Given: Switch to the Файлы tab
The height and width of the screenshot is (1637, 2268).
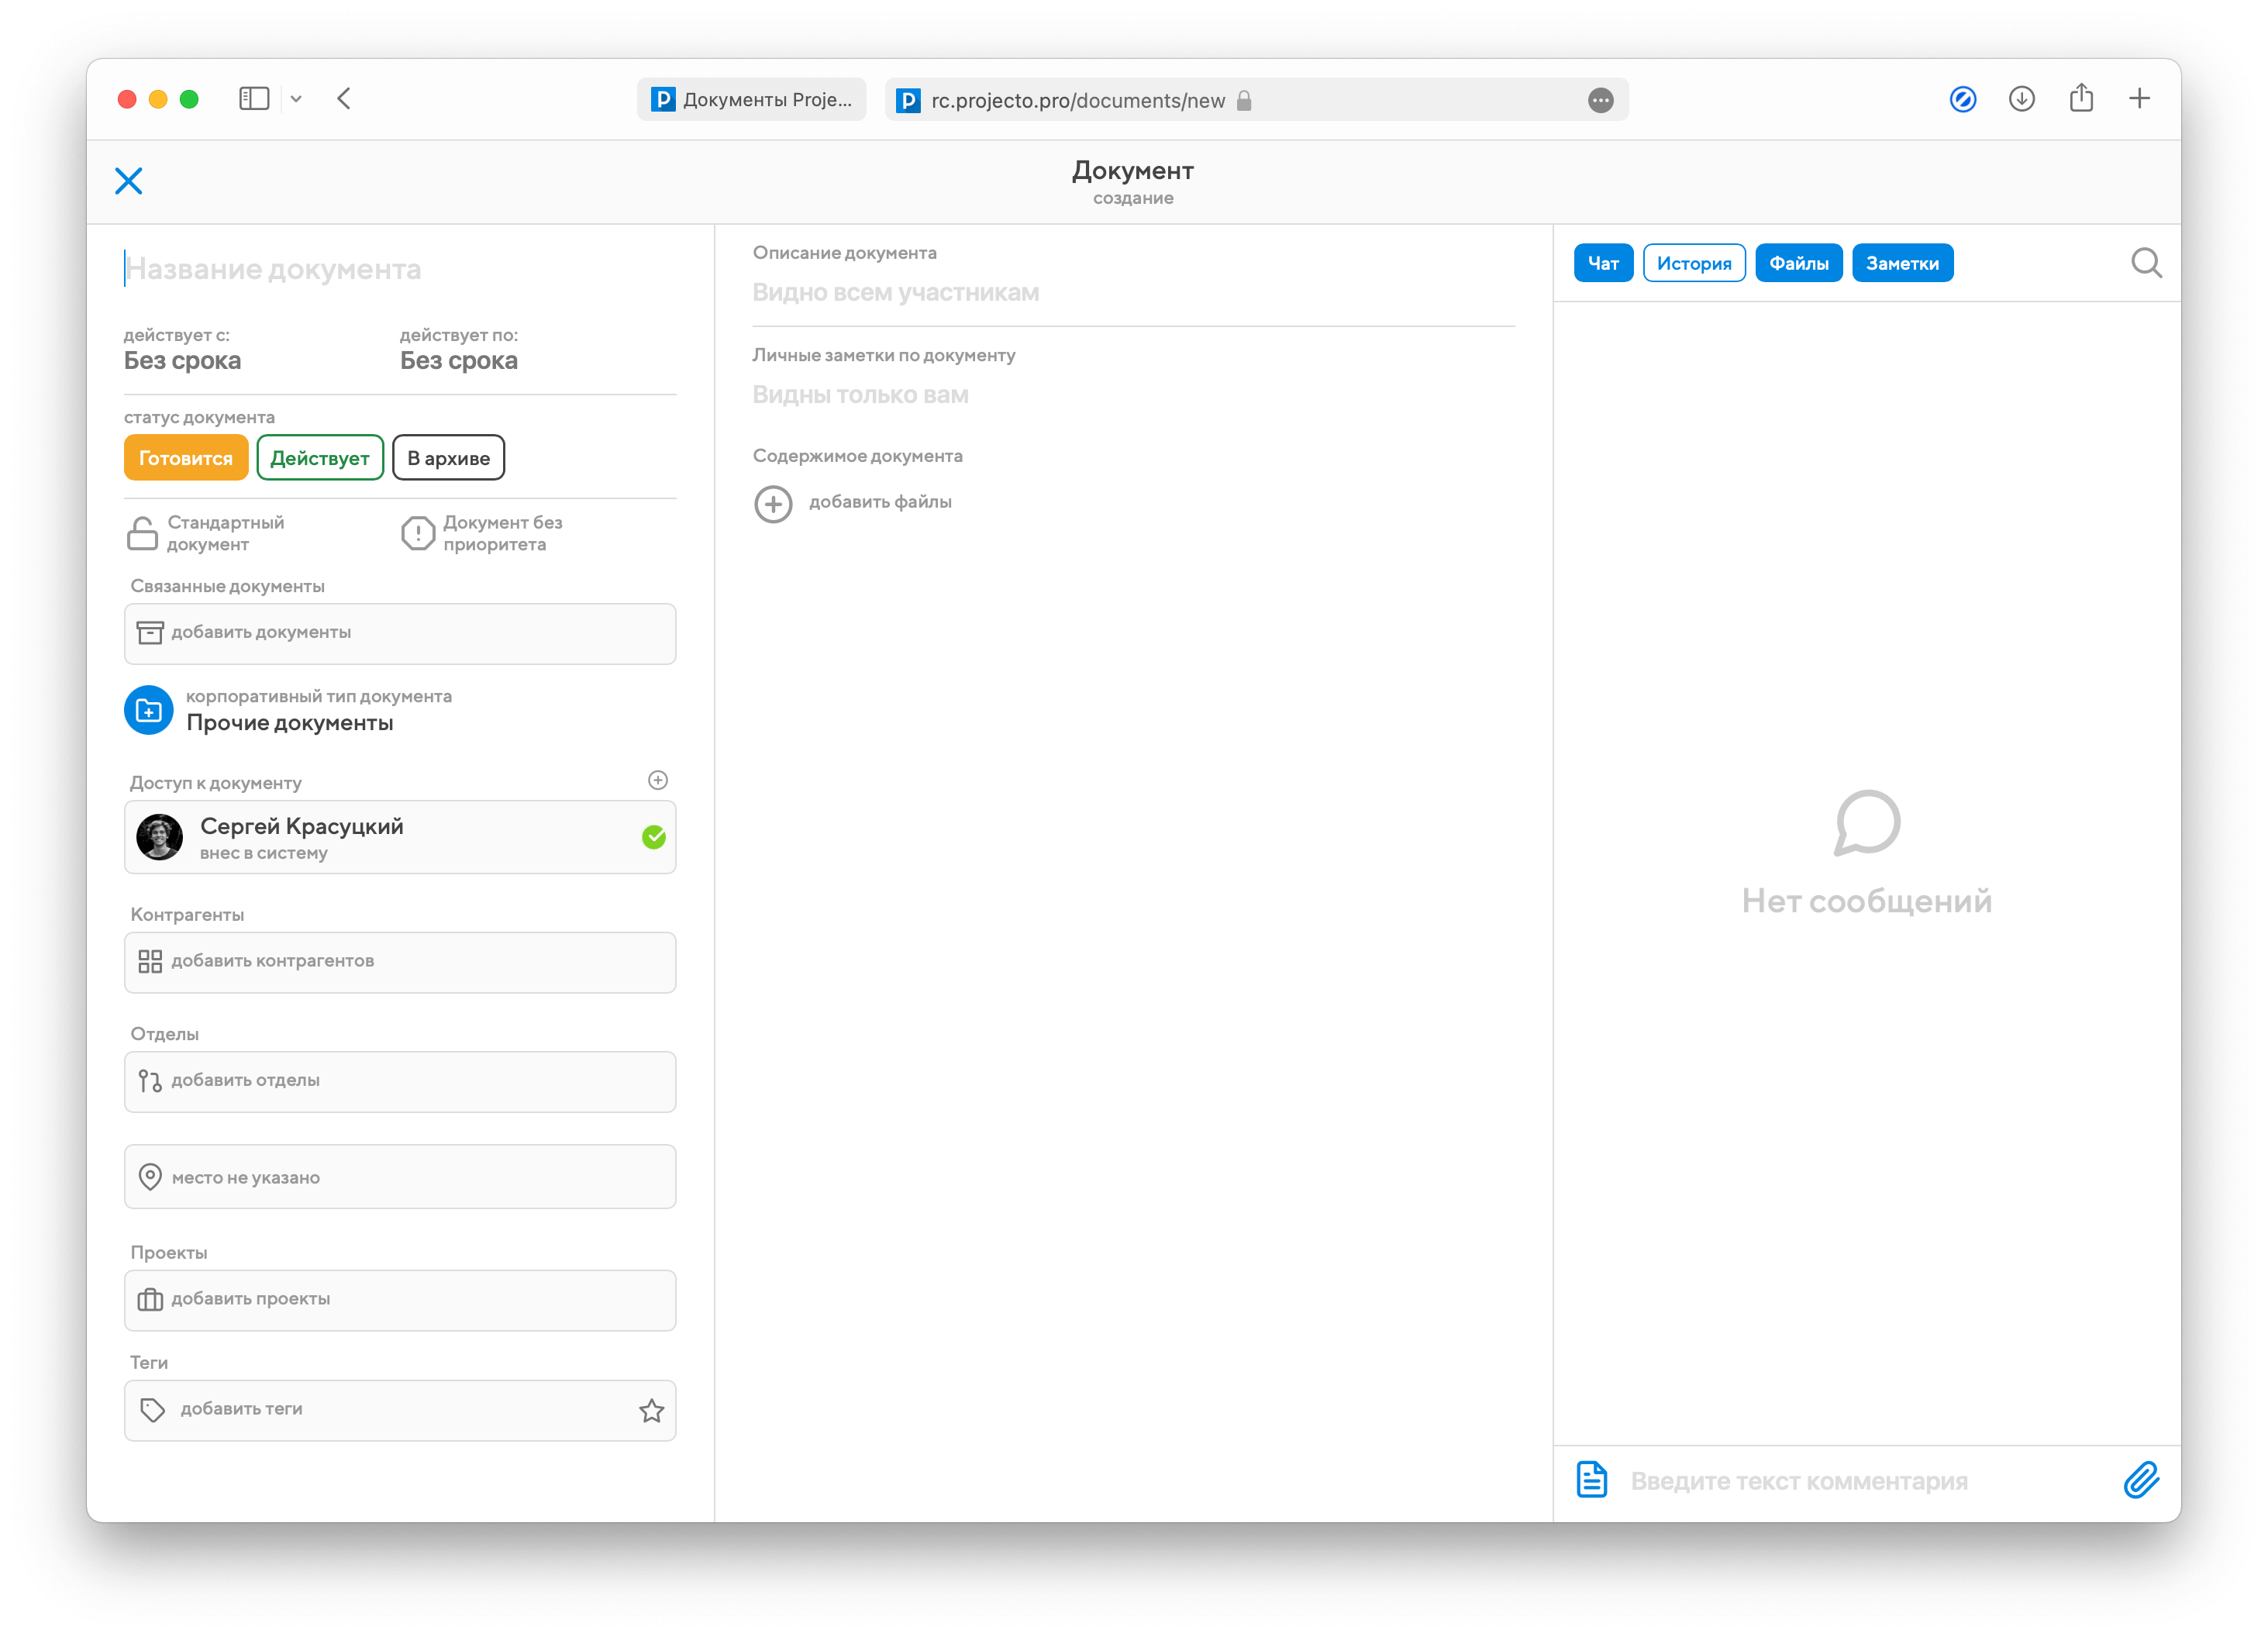Looking at the screenshot, I should (x=1798, y=263).
